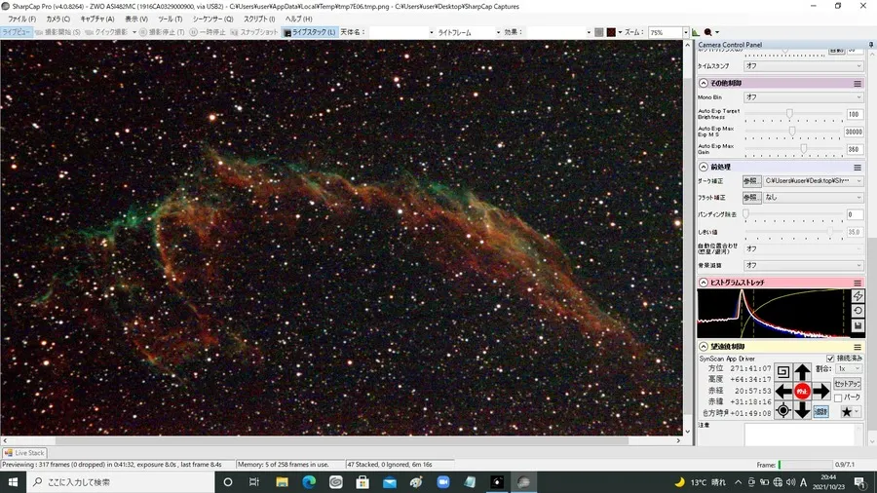Screen dimensions: 877x493
Task: Collapse 望遠鏡制御 section
Action: point(704,347)
